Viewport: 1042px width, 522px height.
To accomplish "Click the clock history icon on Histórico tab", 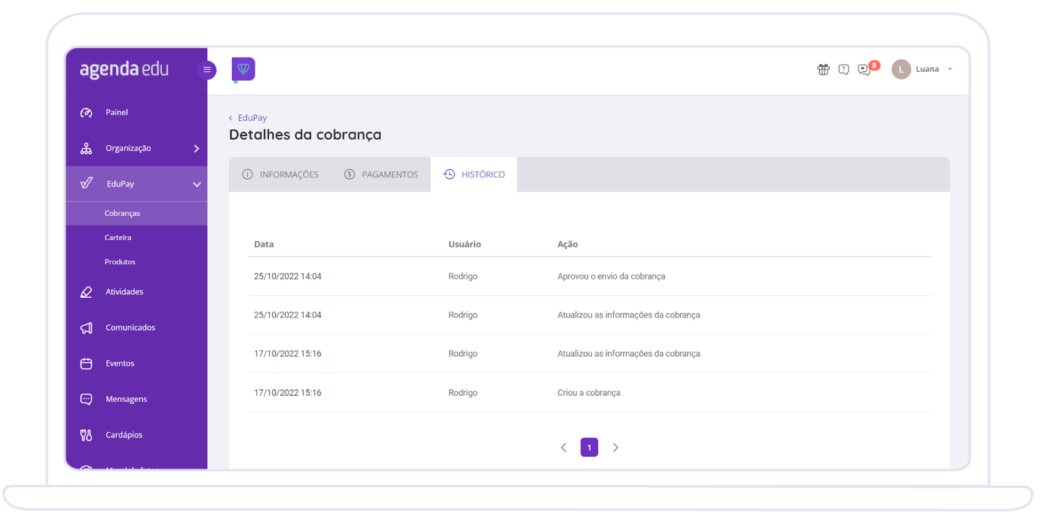I will point(449,174).
